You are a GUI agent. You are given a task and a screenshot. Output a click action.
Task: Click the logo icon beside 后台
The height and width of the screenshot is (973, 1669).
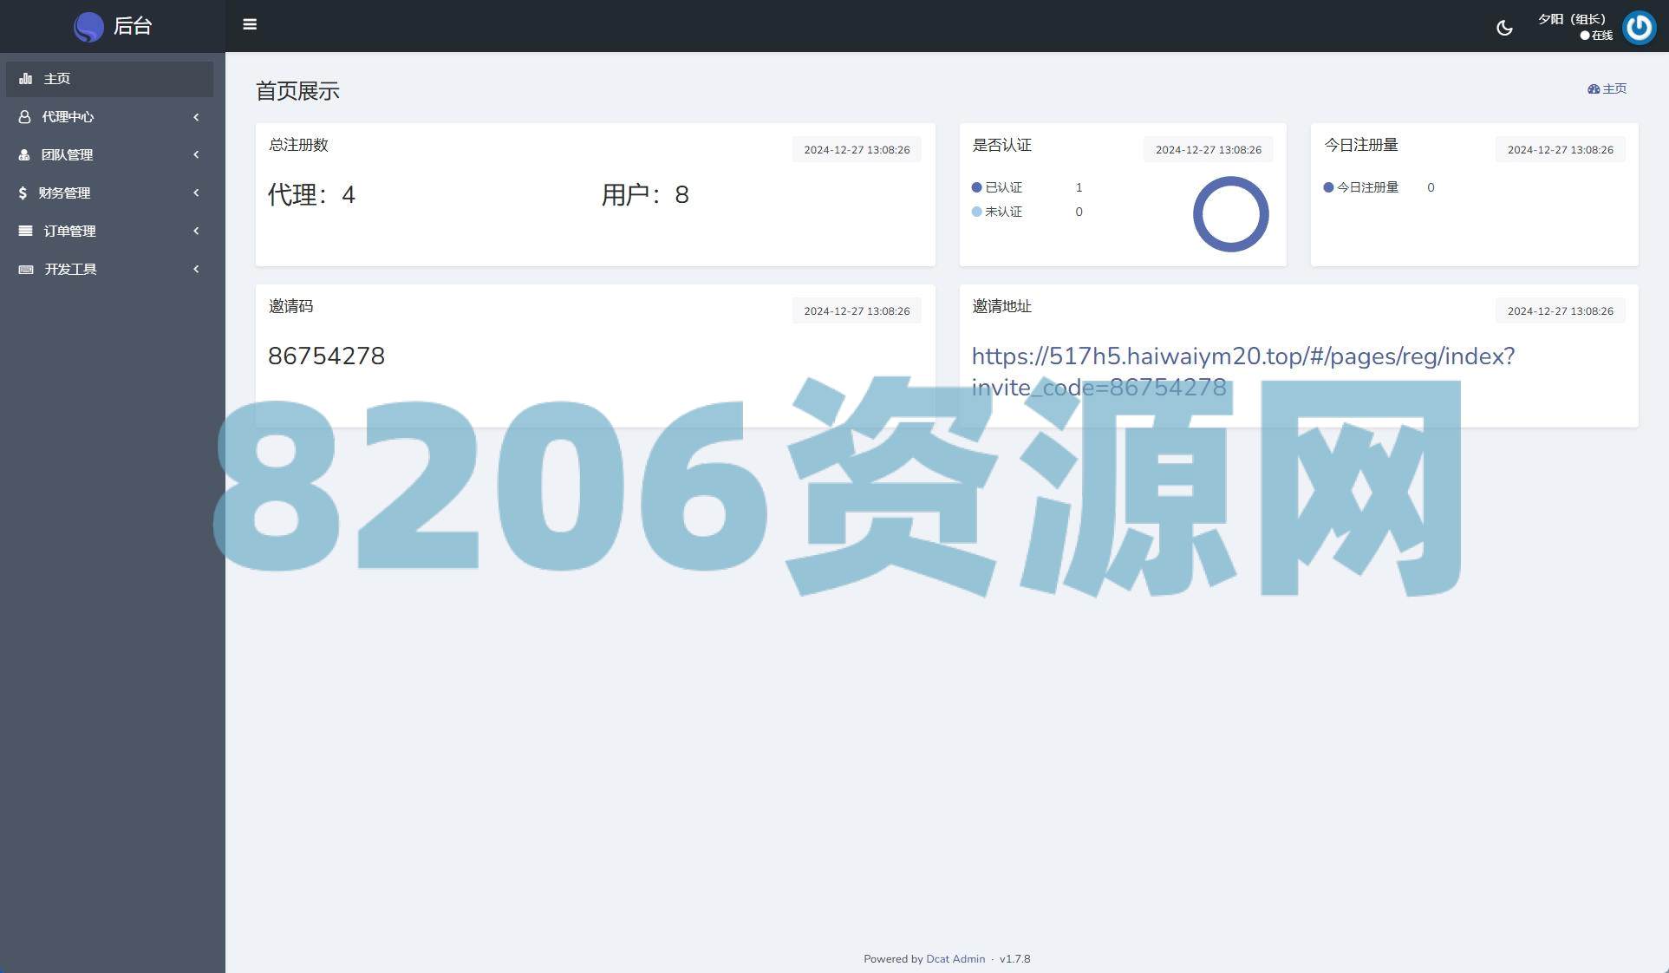click(x=88, y=27)
